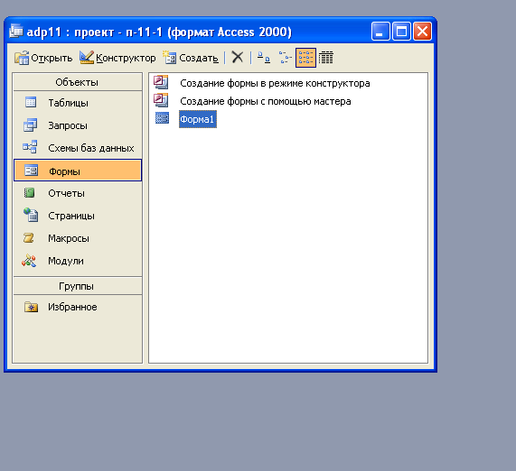Select Таблицы in the objects pane

[x=78, y=103]
